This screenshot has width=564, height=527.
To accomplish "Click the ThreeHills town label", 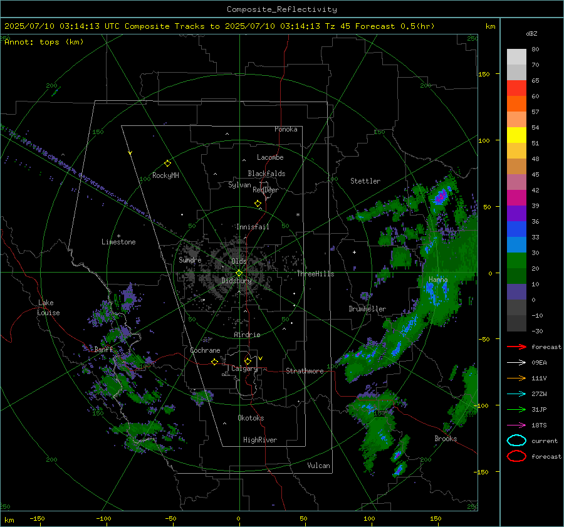I will coord(315,274).
